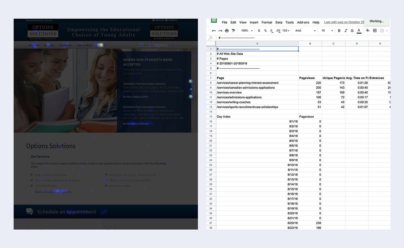The image size is (404, 248).
Task: Open the Format menu
Action: 267,22
